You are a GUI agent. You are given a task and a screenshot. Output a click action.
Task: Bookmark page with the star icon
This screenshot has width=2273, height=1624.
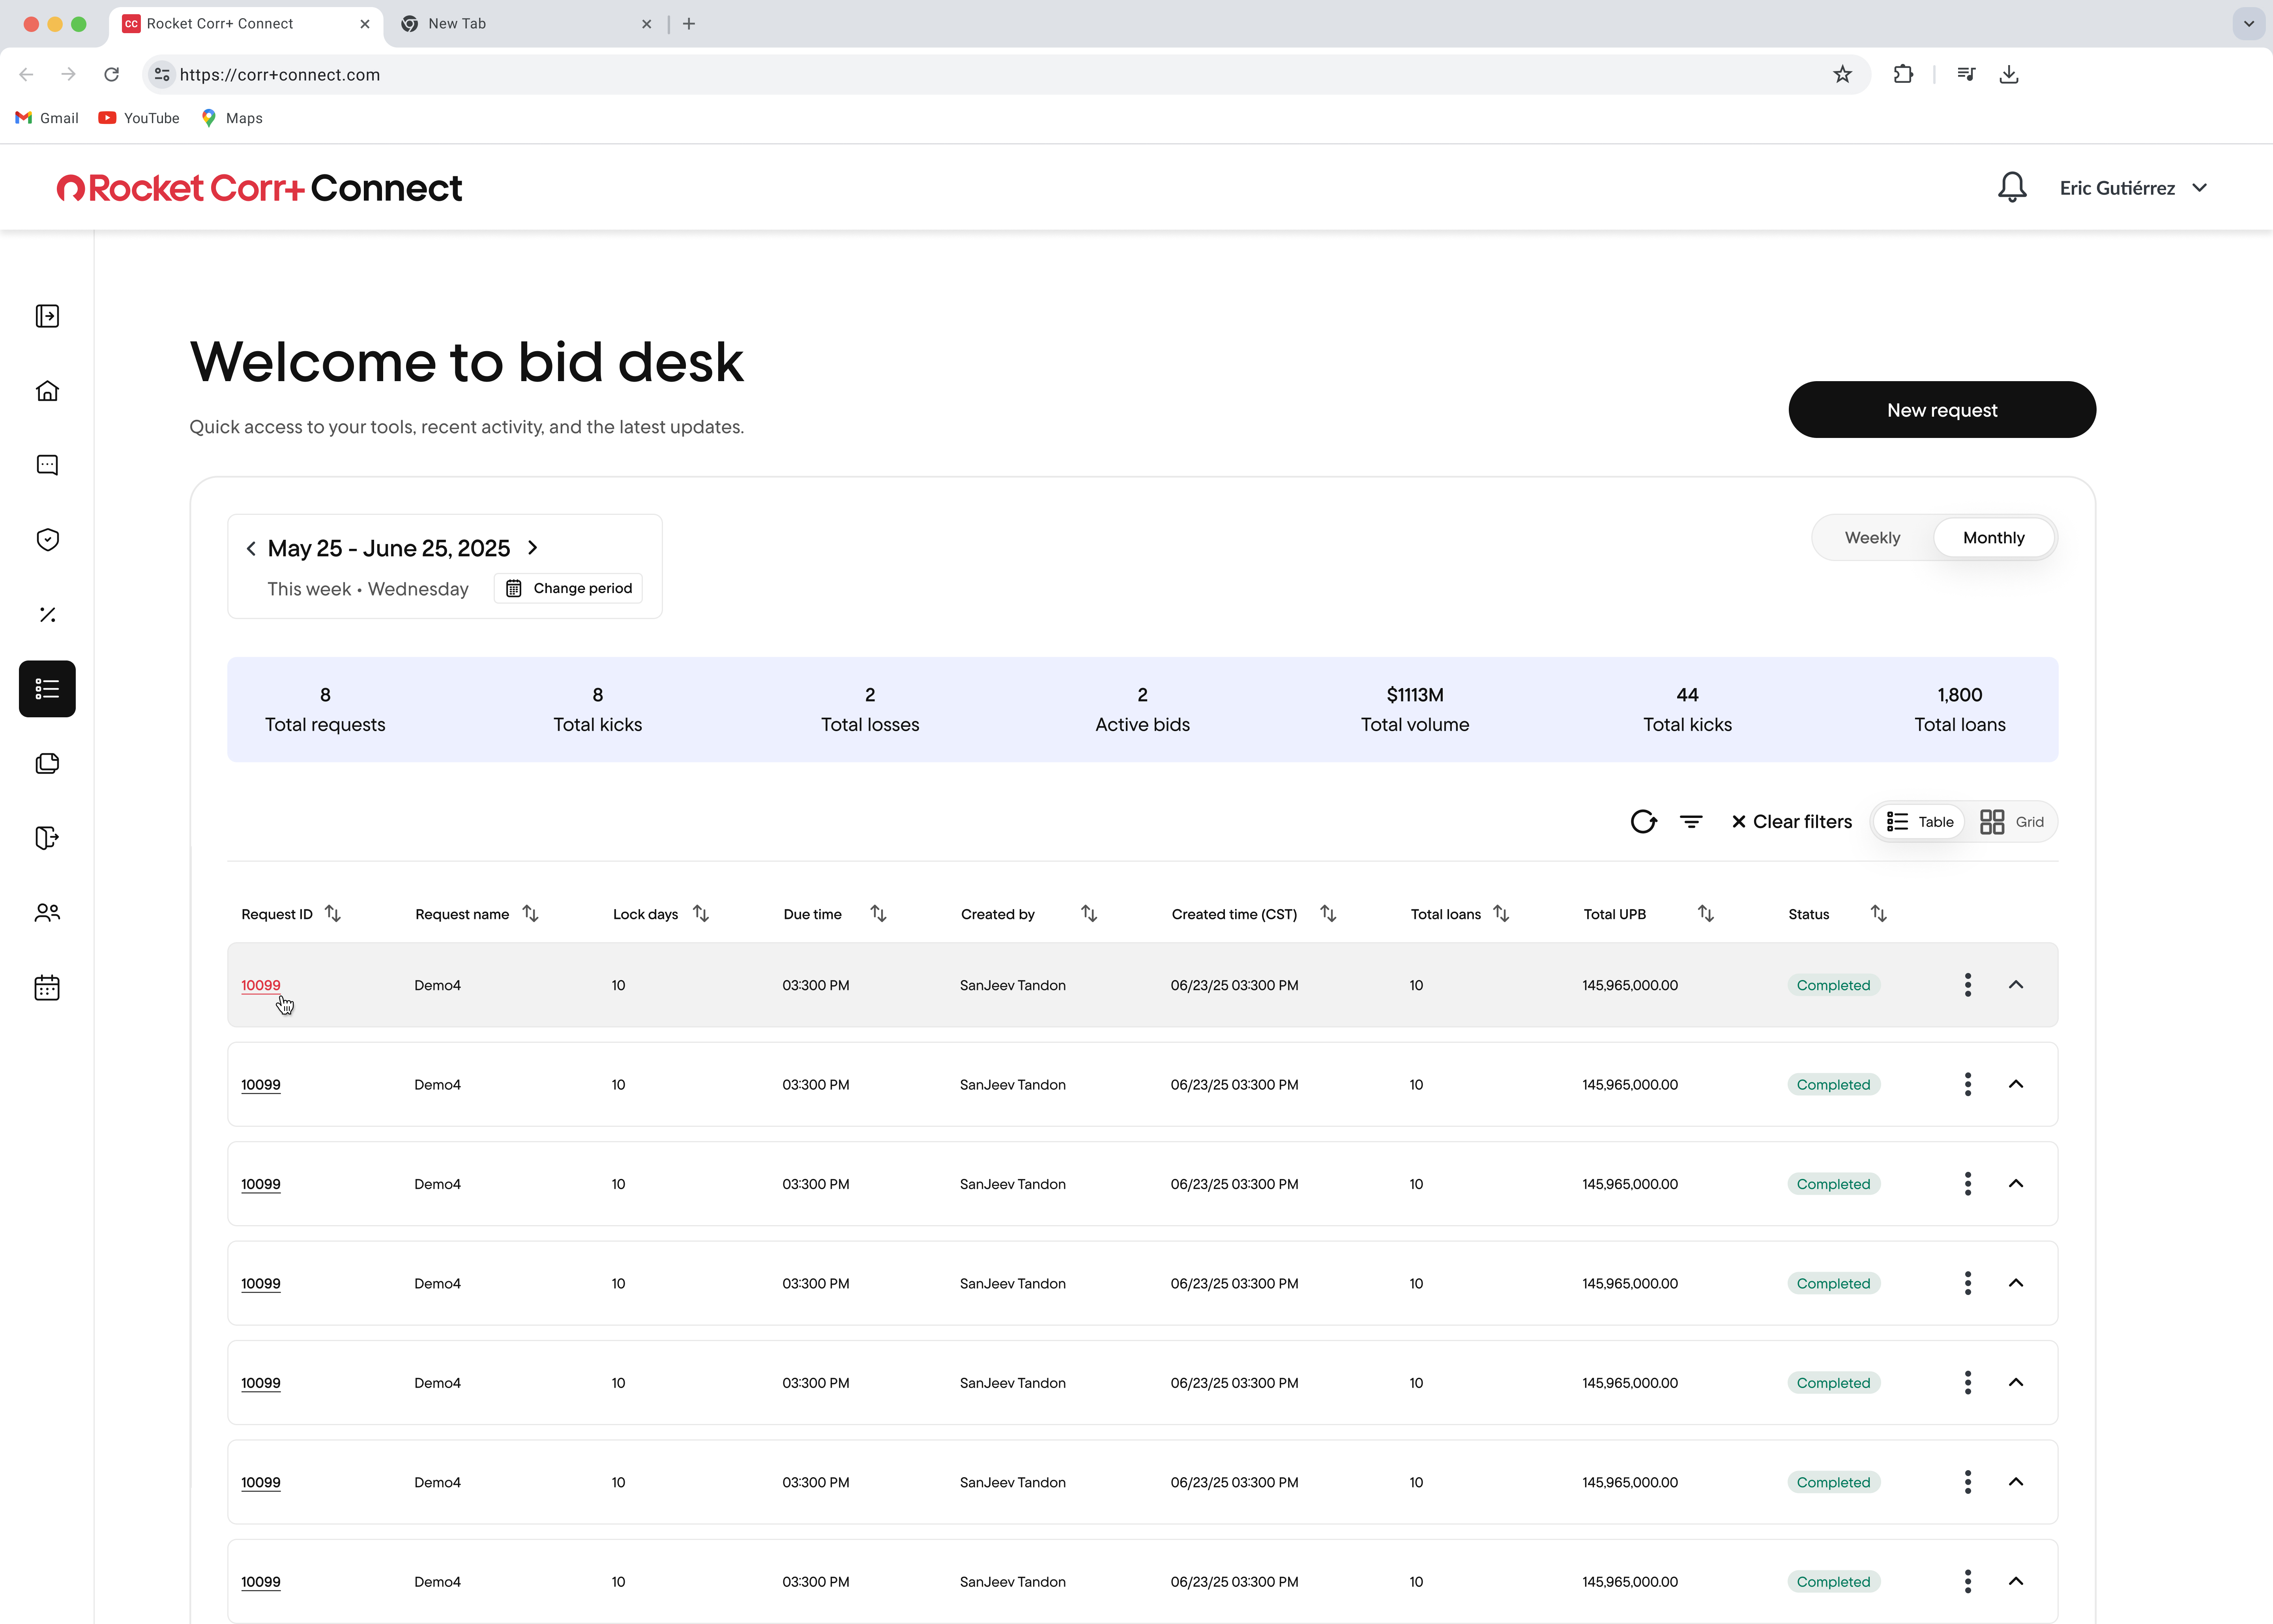coord(1842,74)
